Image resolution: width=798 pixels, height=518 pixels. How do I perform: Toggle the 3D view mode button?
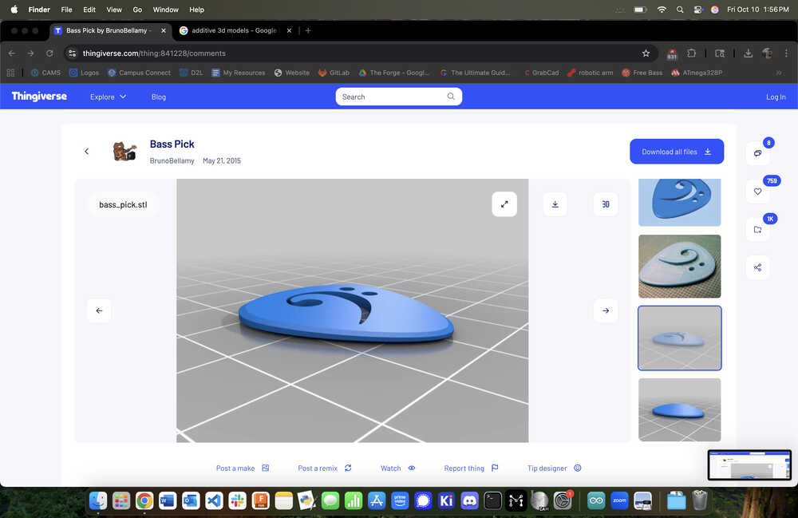pos(606,204)
